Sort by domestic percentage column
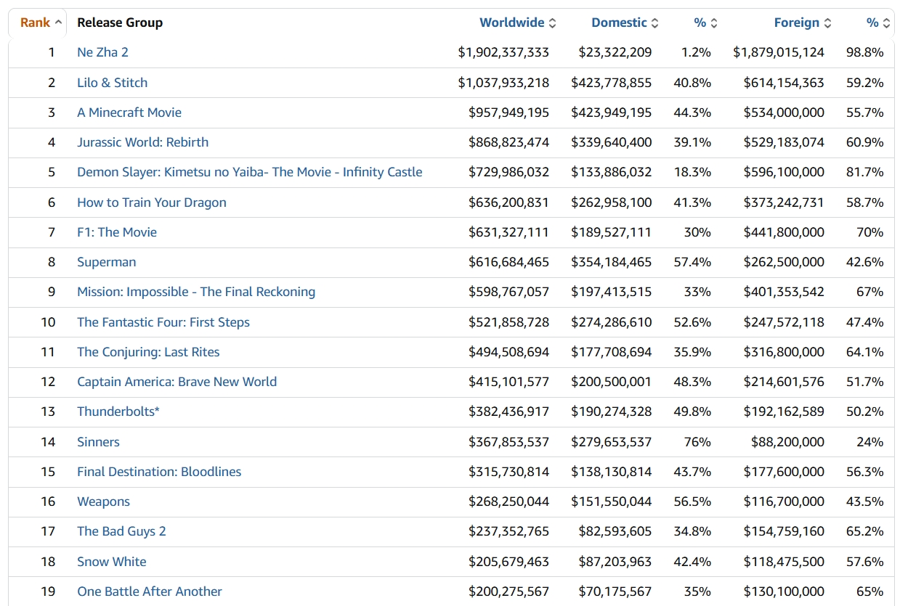 pyautogui.click(x=700, y=22)
